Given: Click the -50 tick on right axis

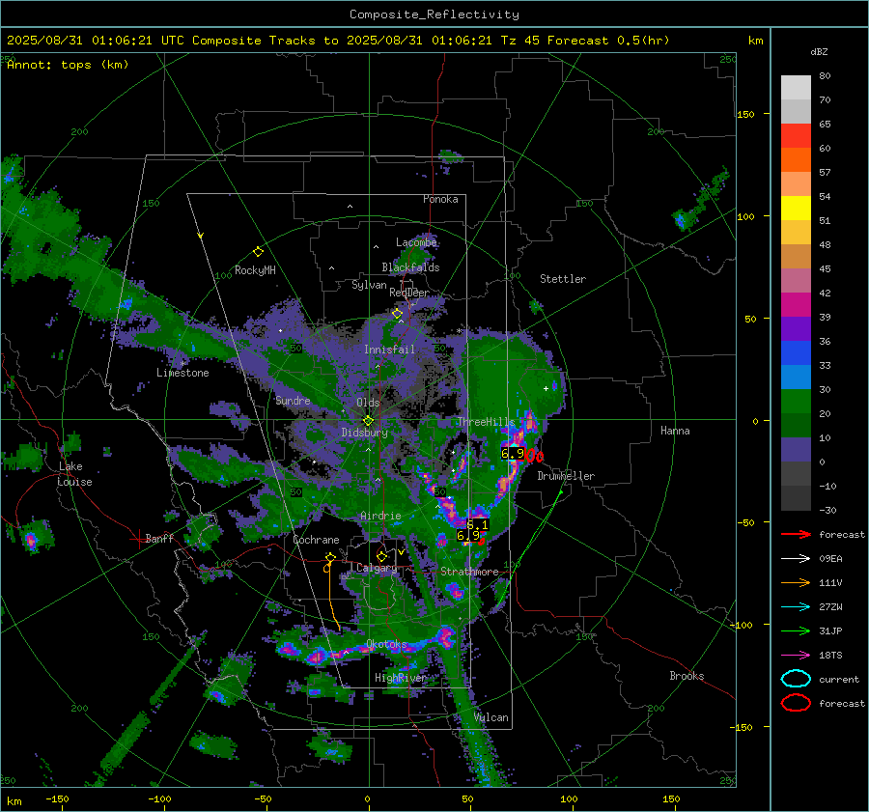Looking at the screenshot, I should 745,522.
